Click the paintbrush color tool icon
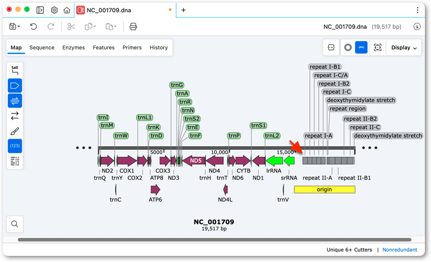This screenshot has width=431, height=262. point(15,131)
